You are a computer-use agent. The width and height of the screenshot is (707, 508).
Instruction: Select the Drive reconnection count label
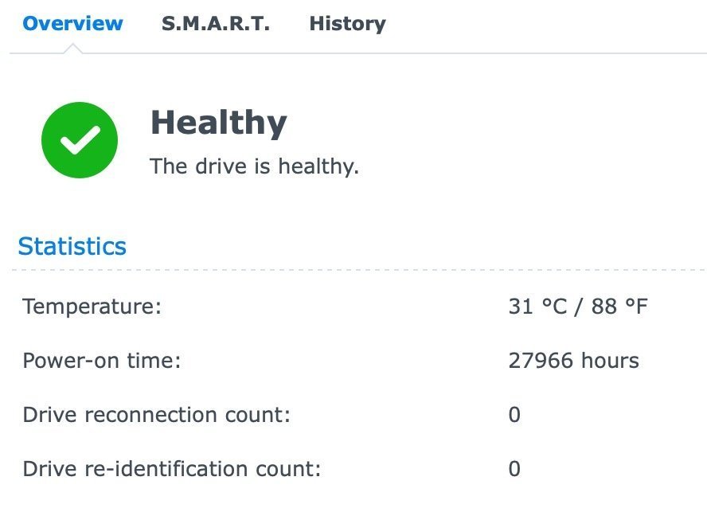(156, 415)
